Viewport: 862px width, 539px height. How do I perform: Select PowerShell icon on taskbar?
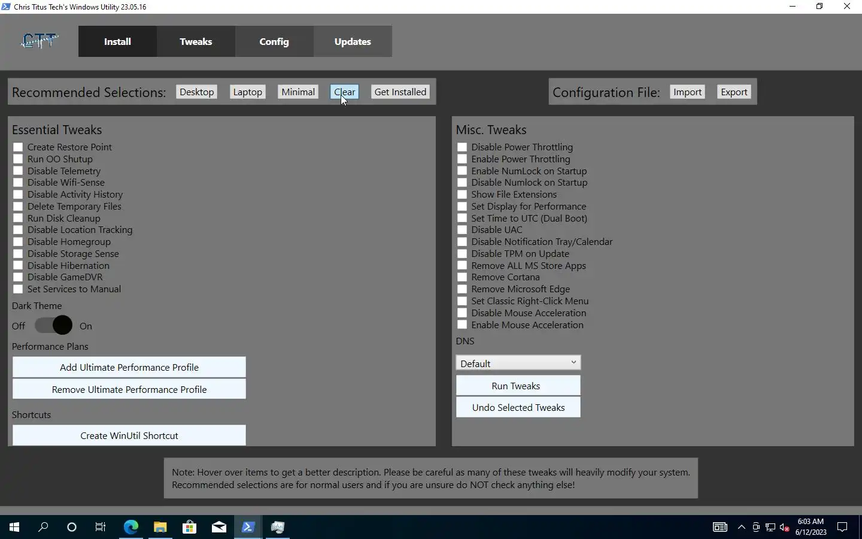(248, 527)
